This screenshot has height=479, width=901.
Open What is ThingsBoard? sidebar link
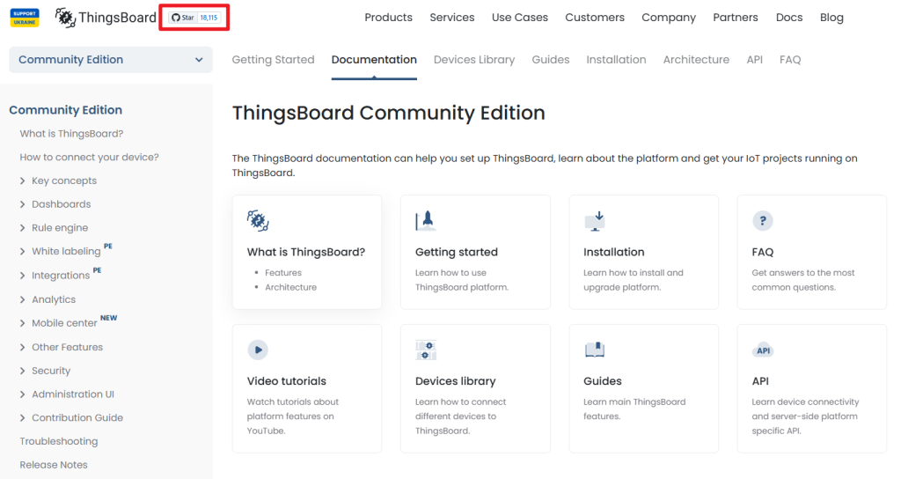[x=71, y=134]
